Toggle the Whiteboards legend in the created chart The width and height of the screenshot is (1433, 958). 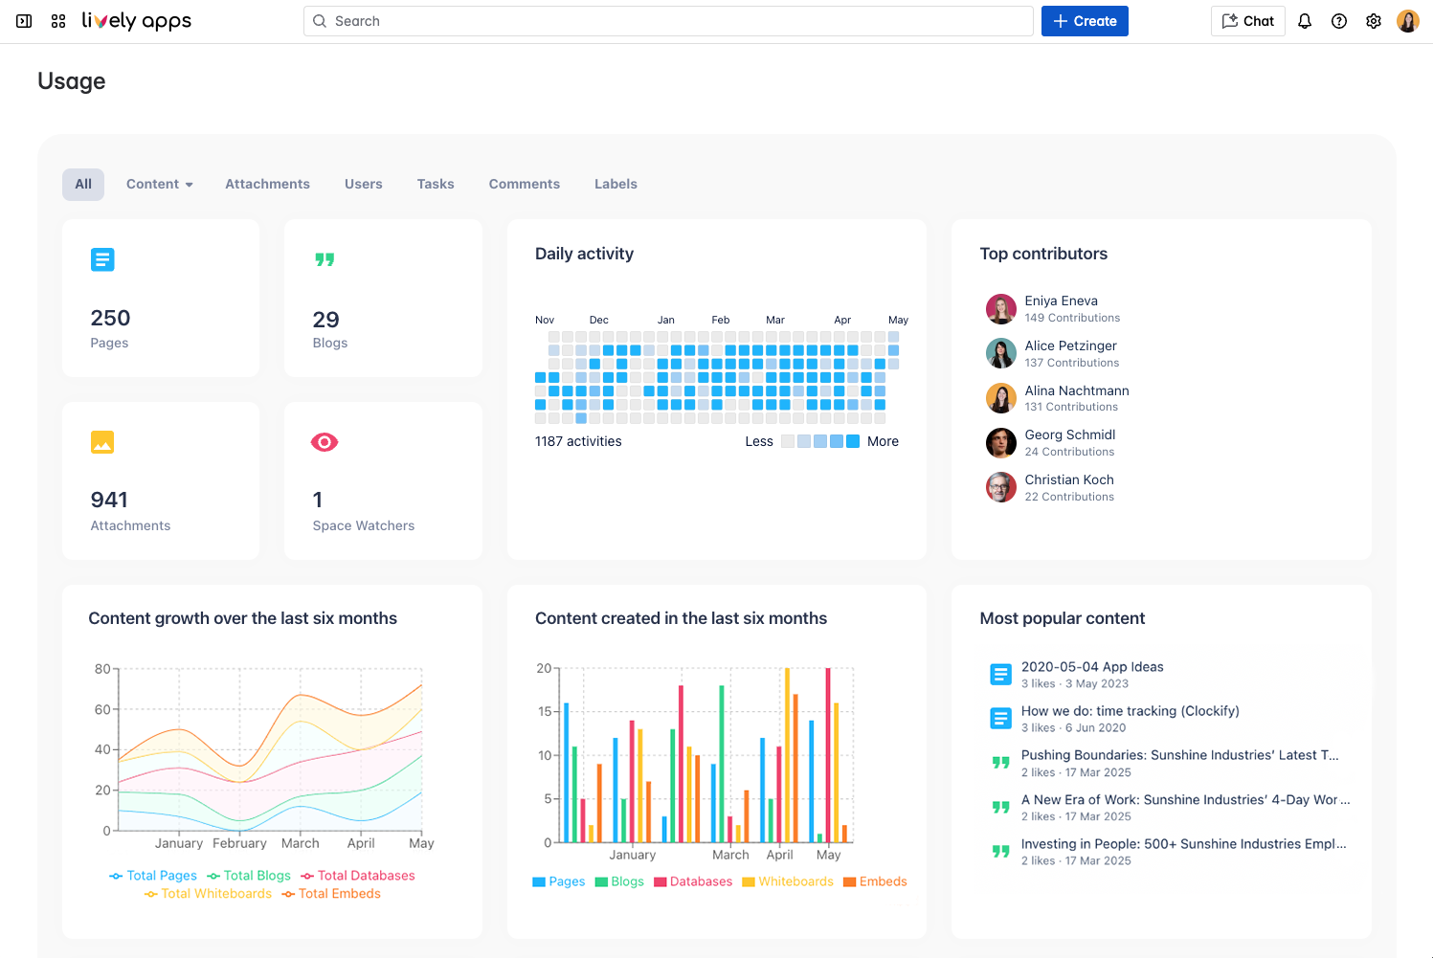[x=788, y=881]
